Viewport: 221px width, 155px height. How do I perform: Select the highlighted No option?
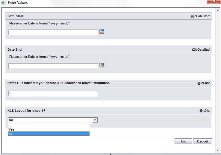pyautogui.click(x=49, y=134)
